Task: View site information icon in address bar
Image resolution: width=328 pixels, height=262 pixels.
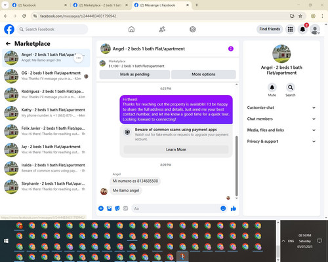Action: [35, 16]
